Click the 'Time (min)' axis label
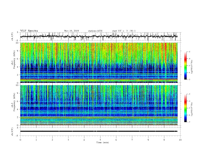 [x=103, y=142]
